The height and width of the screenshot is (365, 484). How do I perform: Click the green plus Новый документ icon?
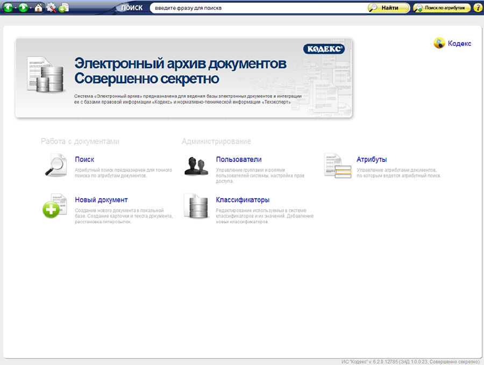(x=54, y=206)
